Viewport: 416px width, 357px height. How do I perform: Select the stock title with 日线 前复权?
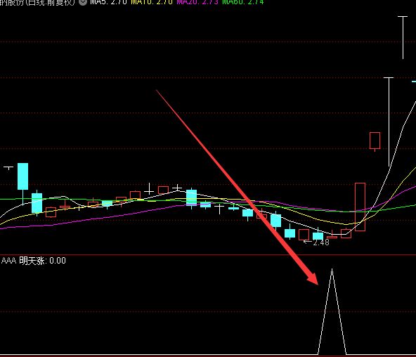coord(38,2)
